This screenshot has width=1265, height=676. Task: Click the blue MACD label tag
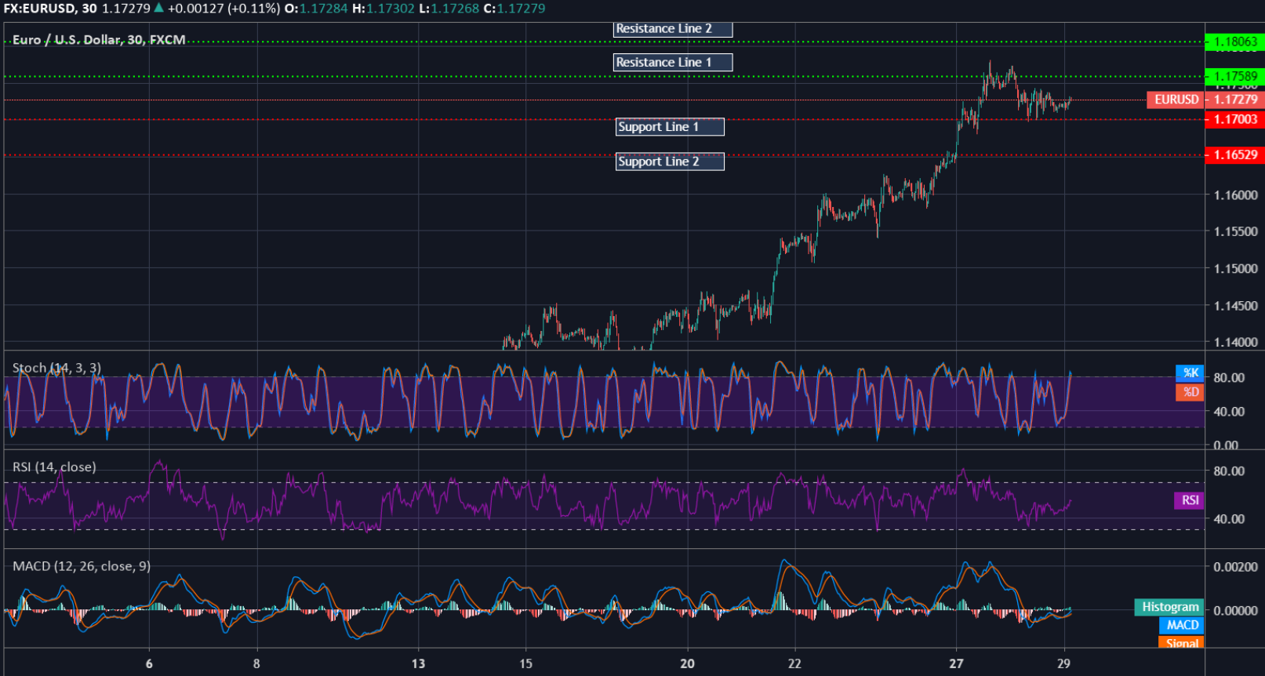(1182, 625)
